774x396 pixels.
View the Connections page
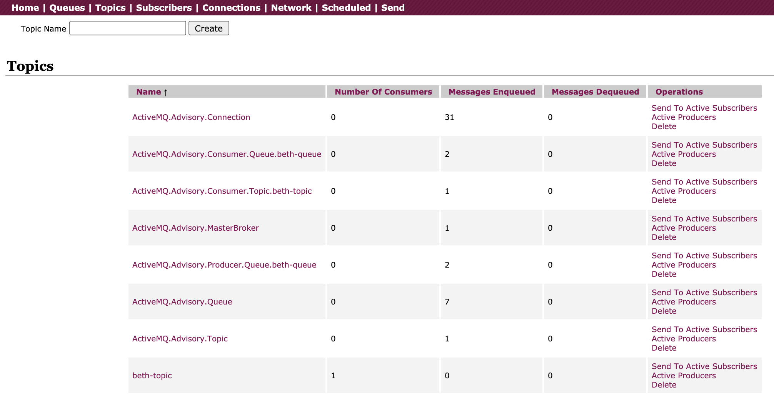[231, 8]
